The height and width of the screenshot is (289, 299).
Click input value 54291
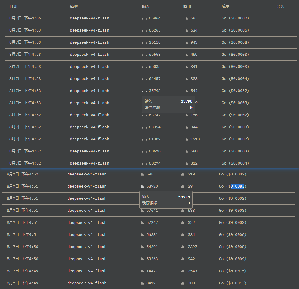[152, 247]
